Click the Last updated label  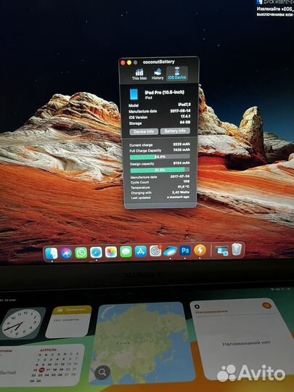141,198
